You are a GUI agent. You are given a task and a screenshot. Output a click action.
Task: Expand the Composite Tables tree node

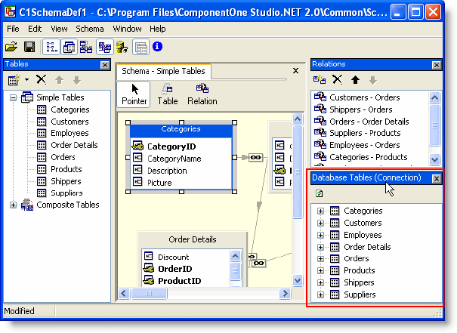tap(13, 205)
